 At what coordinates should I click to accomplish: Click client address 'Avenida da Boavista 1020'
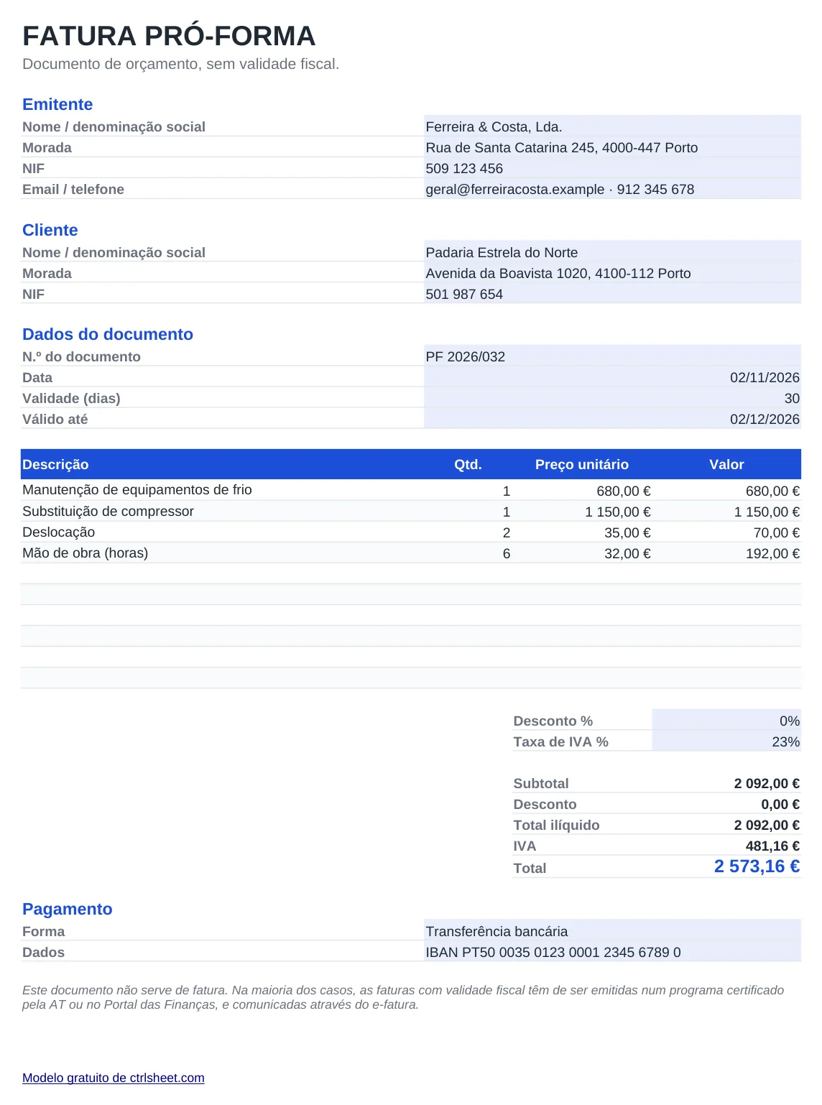507,273
